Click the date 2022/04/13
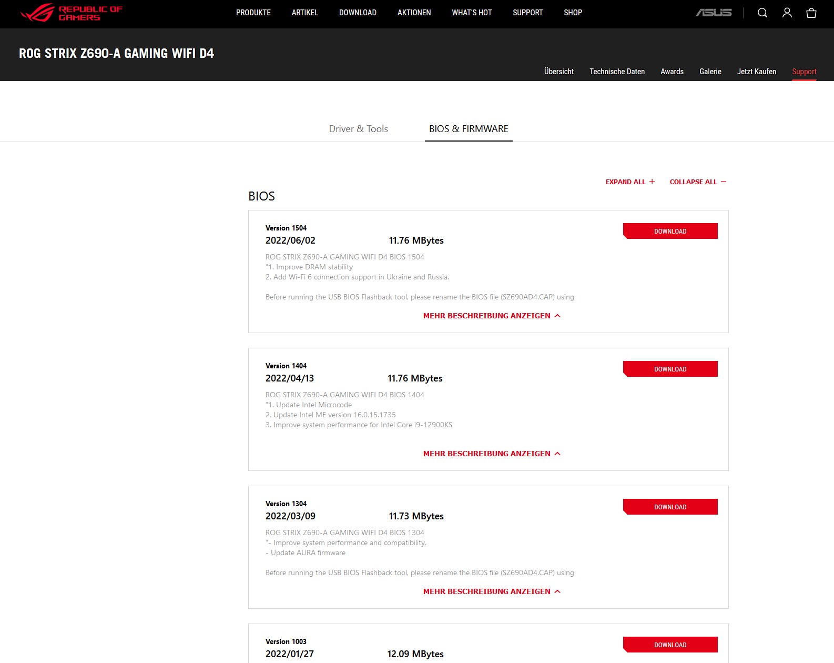 coord(290,378)
